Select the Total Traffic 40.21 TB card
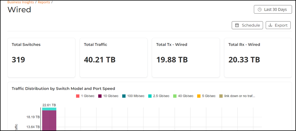Screen dimensions: 296x131 point(113,58)
